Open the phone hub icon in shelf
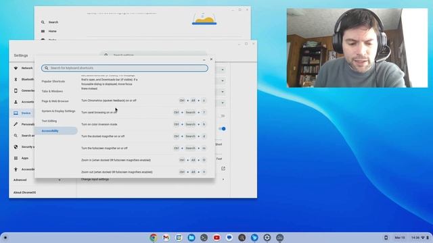 point(386,238)
